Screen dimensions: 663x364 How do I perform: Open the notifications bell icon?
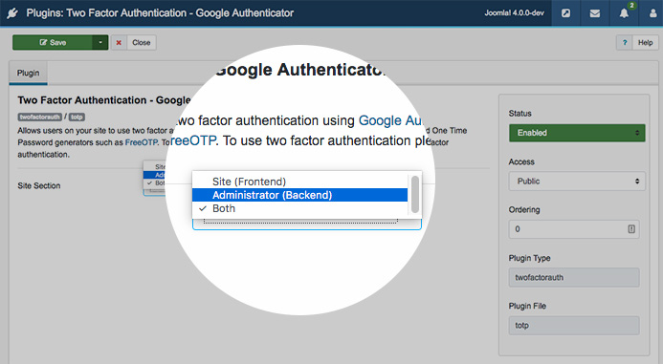[624, 13]
